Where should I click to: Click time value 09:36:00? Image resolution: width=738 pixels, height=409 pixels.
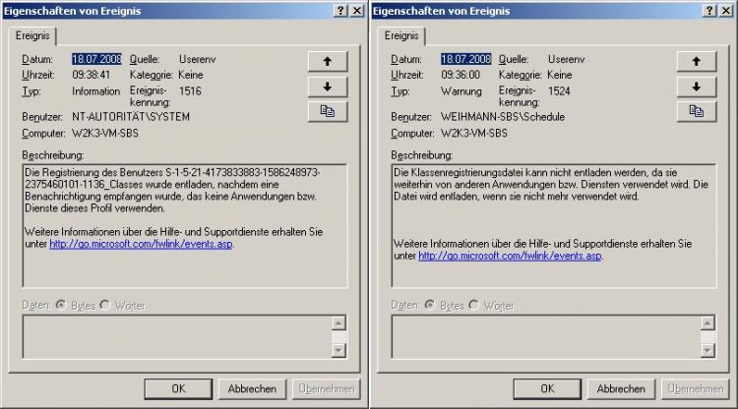pos(461,75)
